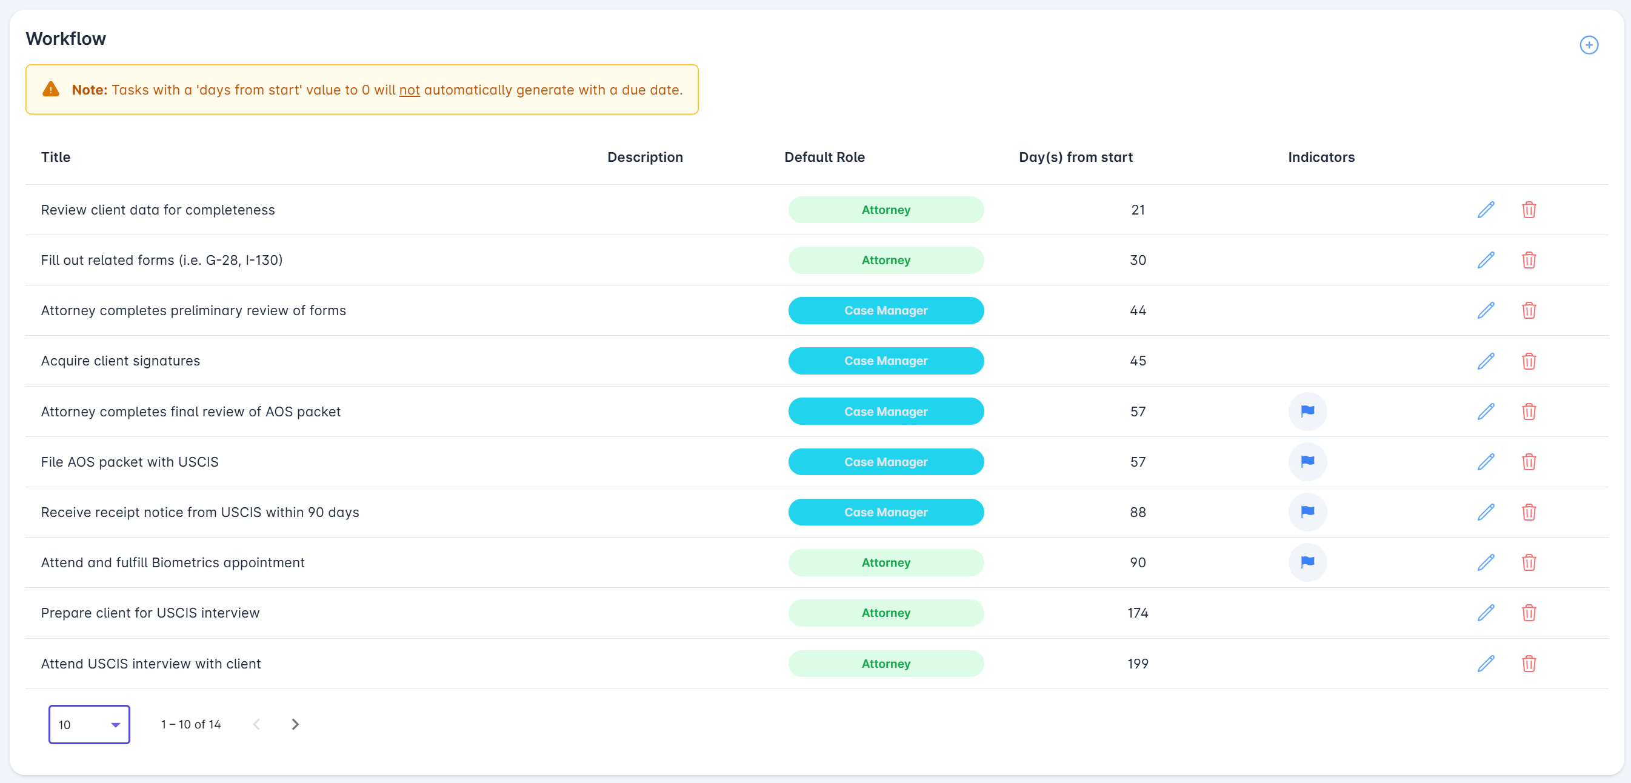This screenshot has width=1631, height=783.
Task: Delete the 'Attorney completes preliminary review of forms' task
Action: point(1529,310)
